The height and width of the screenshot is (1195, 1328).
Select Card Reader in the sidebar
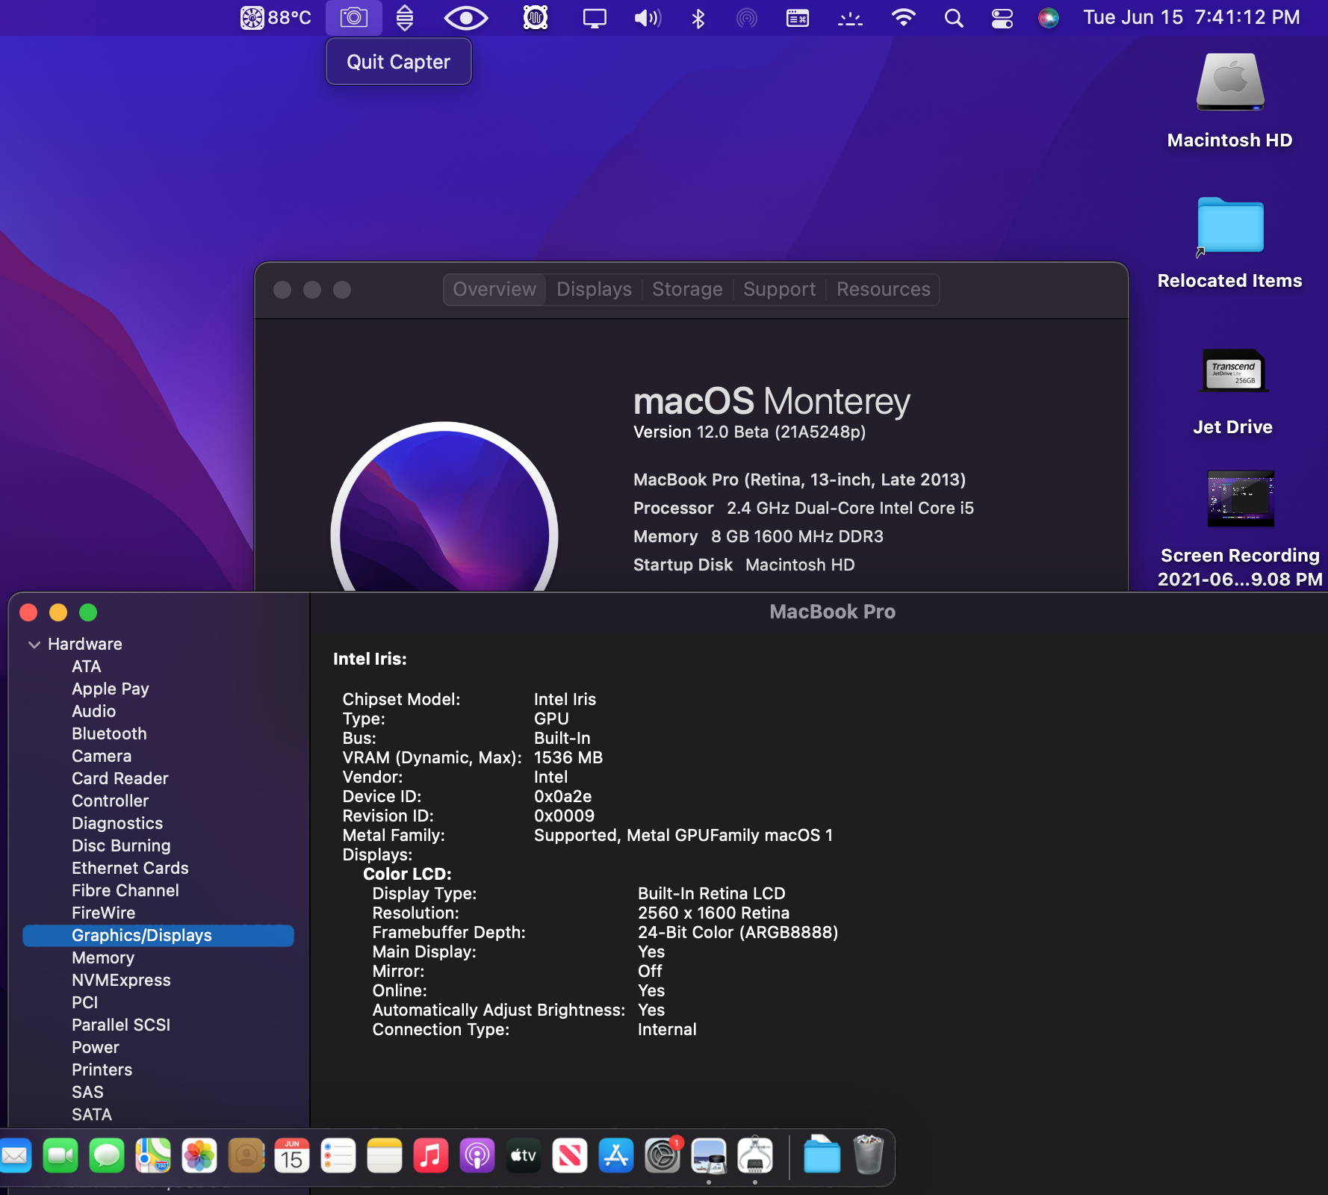tap(120, 778)
